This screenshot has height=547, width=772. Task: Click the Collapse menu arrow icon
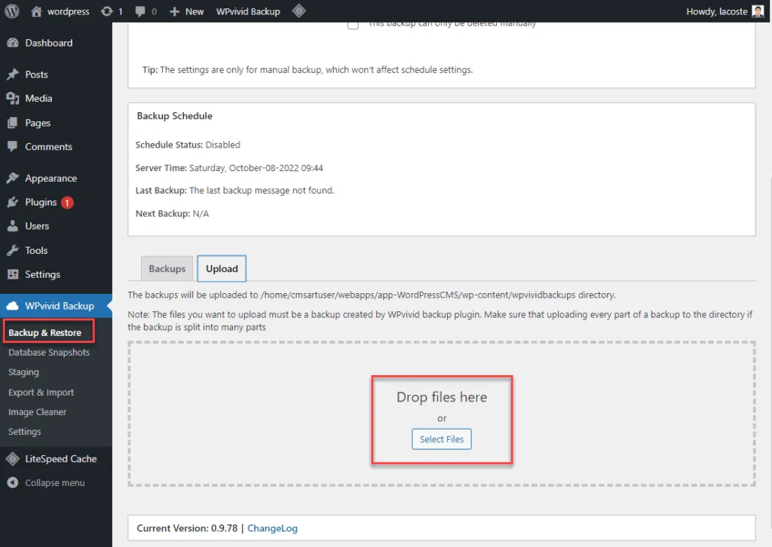[13, 482]
